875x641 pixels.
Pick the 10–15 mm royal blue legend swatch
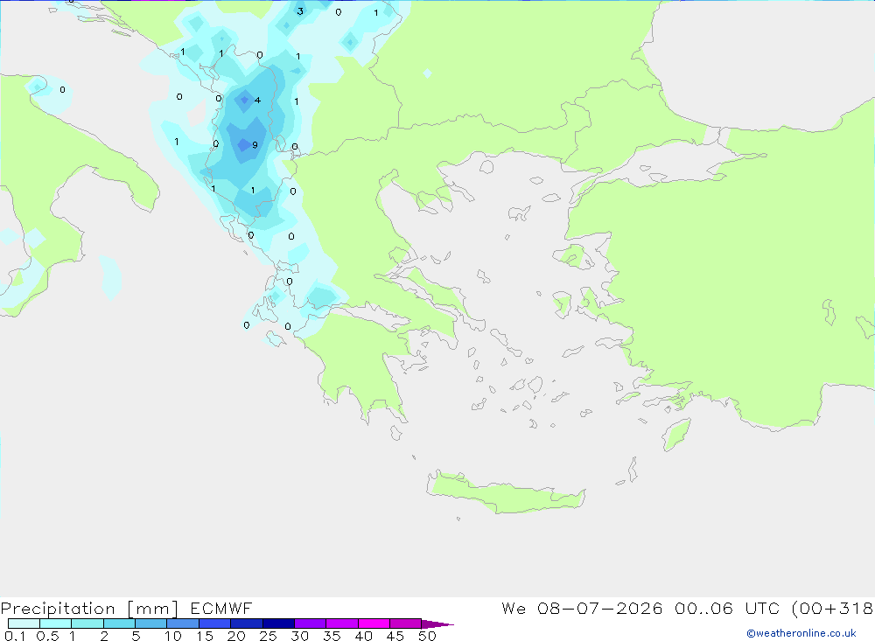point(183,624)
